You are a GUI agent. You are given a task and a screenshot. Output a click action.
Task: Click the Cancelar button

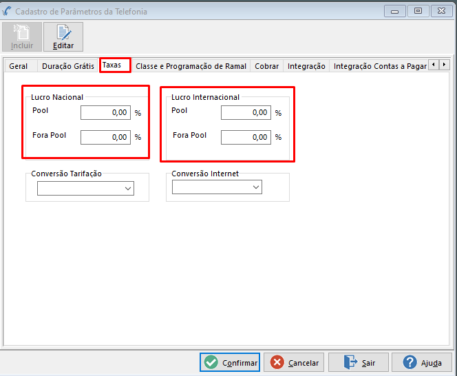click(294, 362)
